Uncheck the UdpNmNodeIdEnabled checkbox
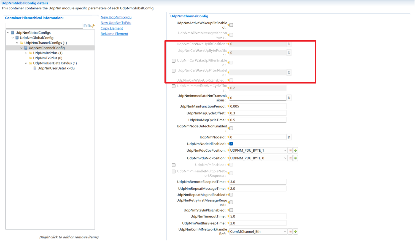Image resolution: width=415 pixels, height=241 pixels. [x=231, y=144]
